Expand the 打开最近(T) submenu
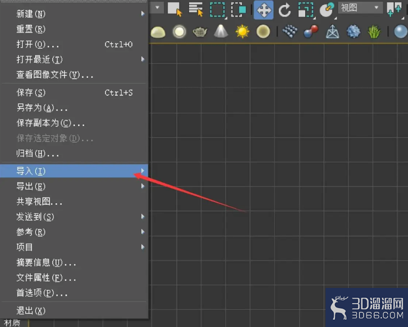408x327 pixels. (x=74, y=59)
